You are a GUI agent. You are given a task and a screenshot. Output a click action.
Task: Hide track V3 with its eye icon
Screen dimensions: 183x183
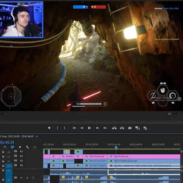click(x=21, y=156)
